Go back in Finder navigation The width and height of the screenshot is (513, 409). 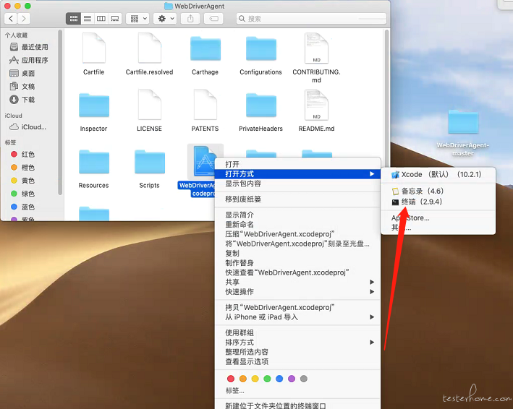(x=11, y=19)
